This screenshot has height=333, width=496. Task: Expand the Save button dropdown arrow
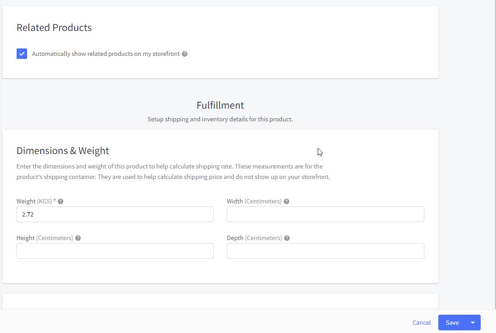[x=473, y=323]
